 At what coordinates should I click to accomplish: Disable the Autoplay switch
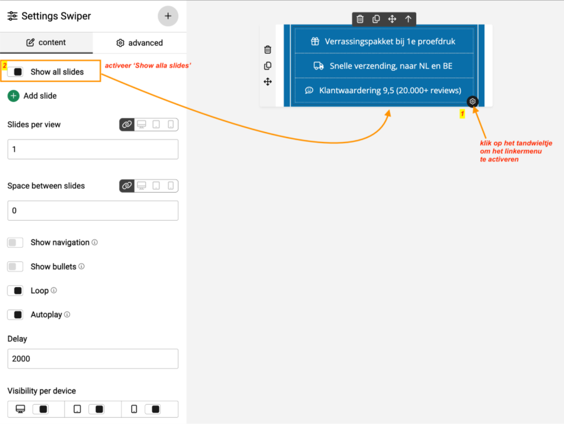(15, 315)
